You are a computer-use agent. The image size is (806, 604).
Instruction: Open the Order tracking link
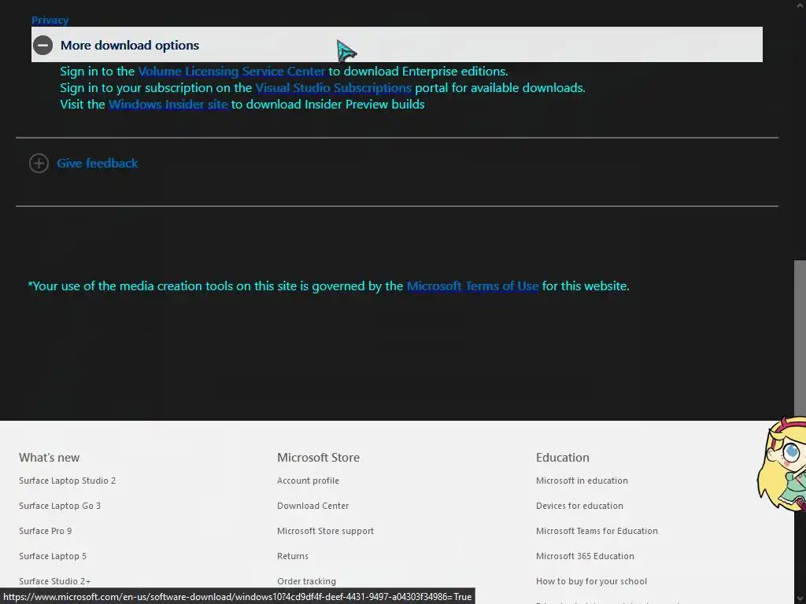[x=306, y=581]
